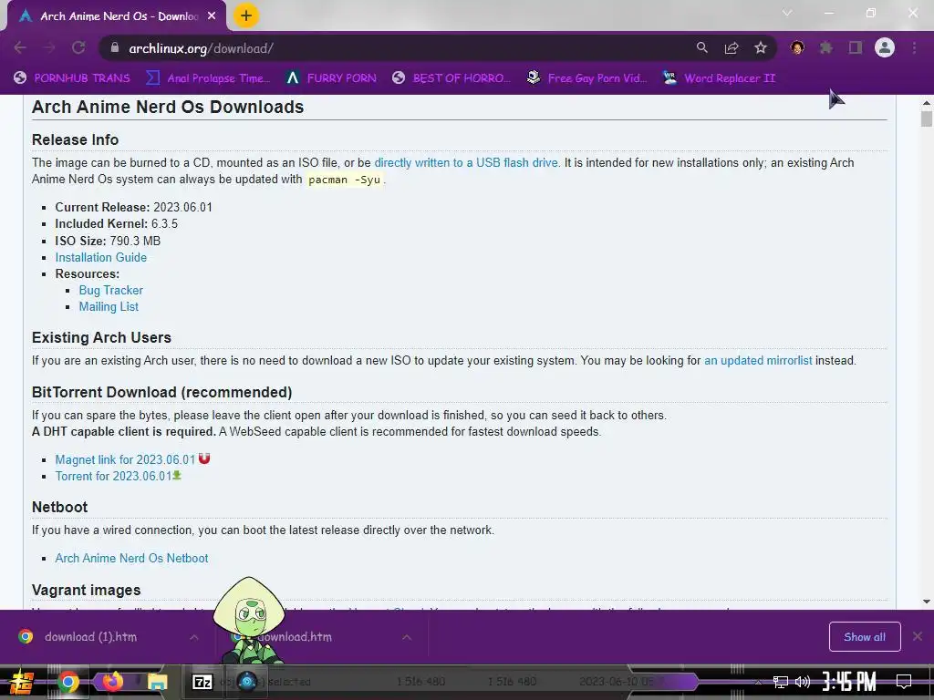This screenshot has width=934, height=700.
Task: Open Arch Anime Nerd Os Netboot link
Action: (131, 558)
